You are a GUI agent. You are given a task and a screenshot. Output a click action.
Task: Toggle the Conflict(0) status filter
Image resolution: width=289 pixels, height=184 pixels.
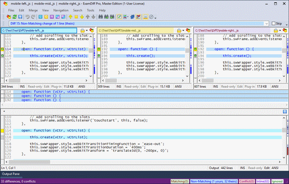(247, 181)
